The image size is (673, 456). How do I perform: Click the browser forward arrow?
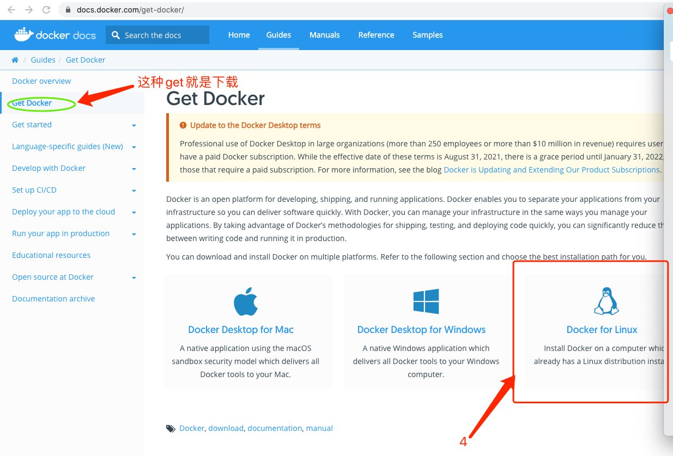[x=29, y=10]
